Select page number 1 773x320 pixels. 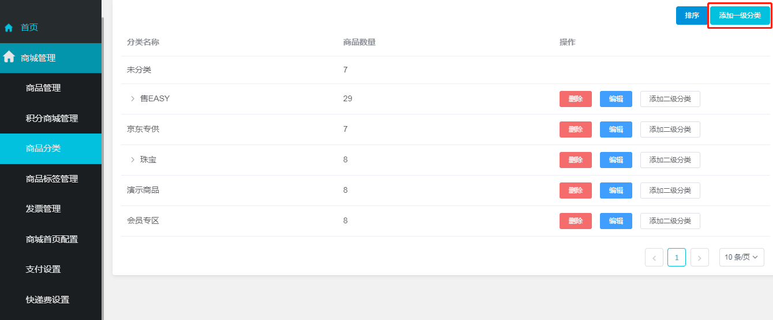click(676, 257)
